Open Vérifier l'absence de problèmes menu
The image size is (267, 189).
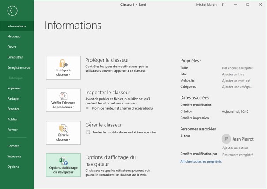(x=63, y=100)
